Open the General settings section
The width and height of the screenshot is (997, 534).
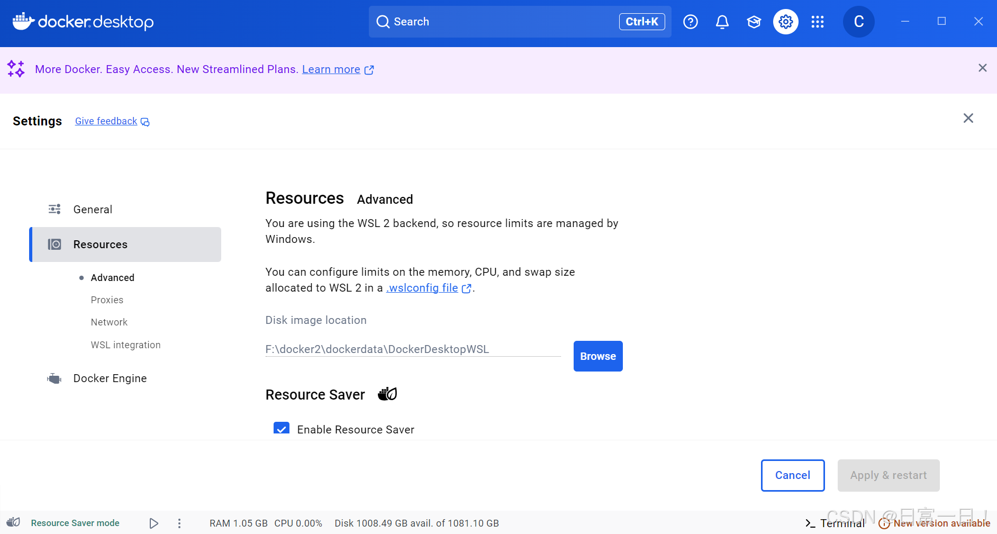pyautogui.click(x=125, y=209)
